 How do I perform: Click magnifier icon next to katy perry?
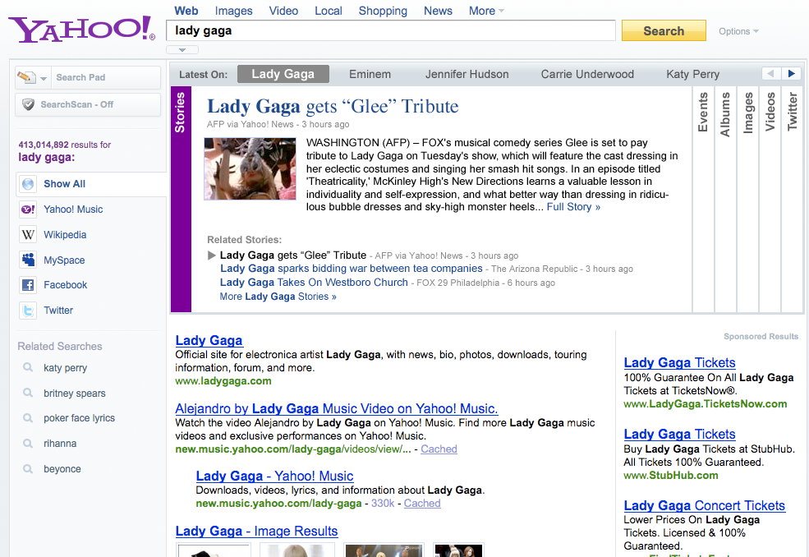[28, 368]
